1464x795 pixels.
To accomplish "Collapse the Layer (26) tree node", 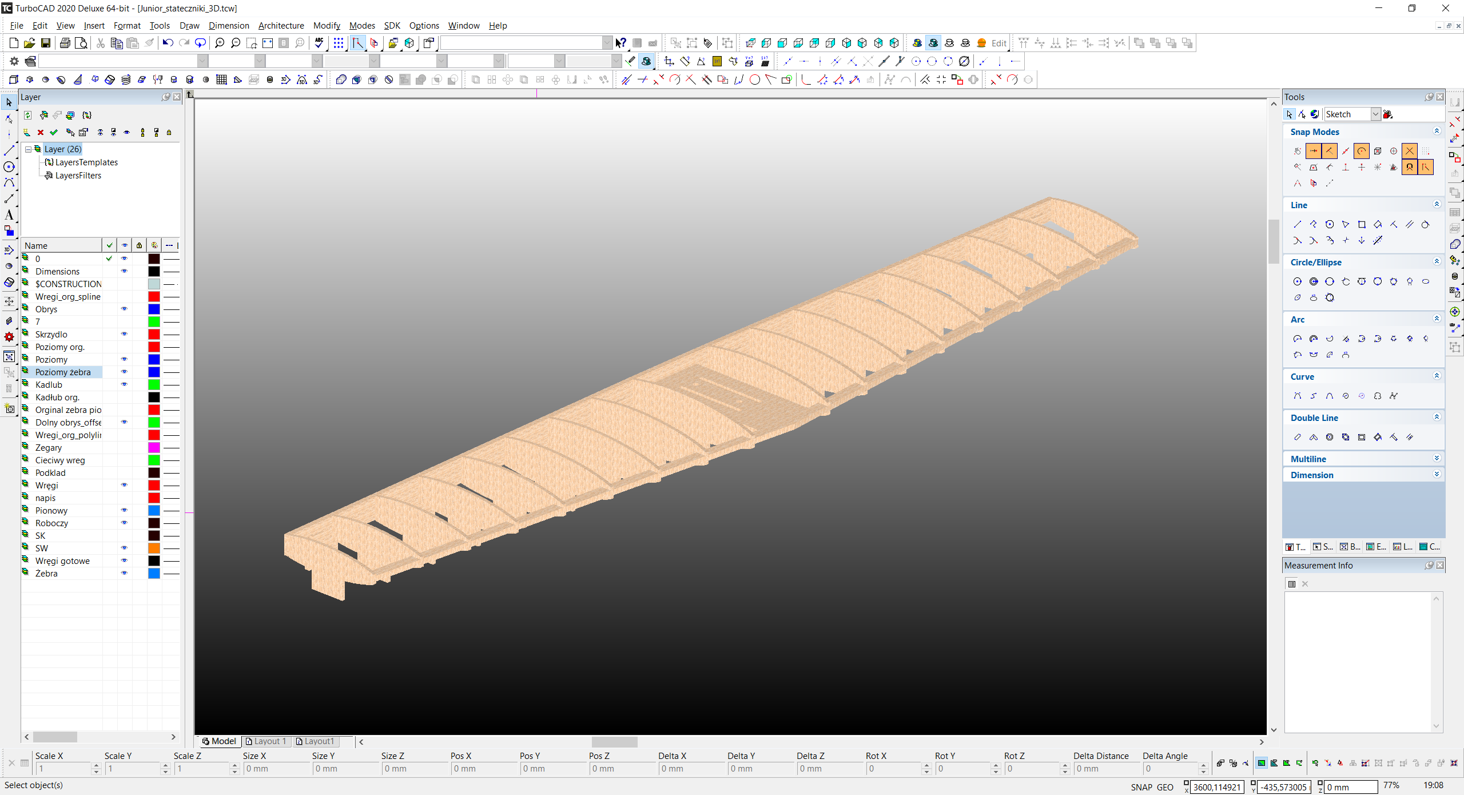I will [28, 149].
